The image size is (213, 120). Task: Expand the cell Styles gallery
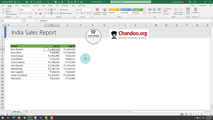point(144,13)
